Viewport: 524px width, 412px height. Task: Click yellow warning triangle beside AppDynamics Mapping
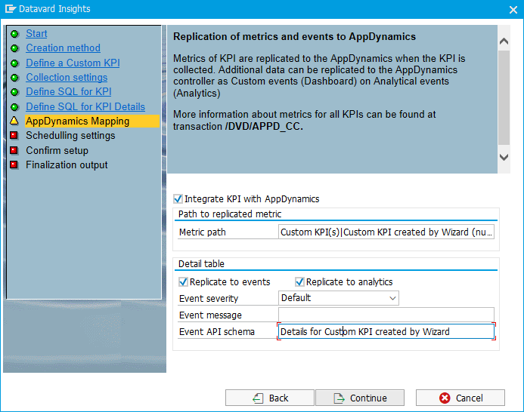coord(14,121)
